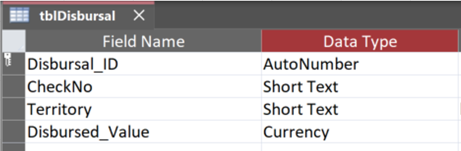Close the tblDisbursal tab
Image resolution: width=461 pixels, height=151 pixels.
coord(139,15)
